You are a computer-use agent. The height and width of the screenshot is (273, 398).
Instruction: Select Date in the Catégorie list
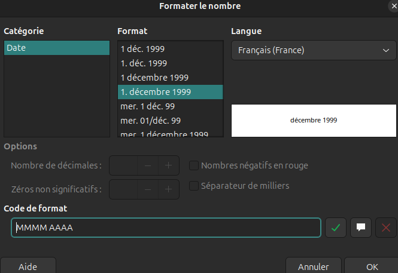pos(57,48)
